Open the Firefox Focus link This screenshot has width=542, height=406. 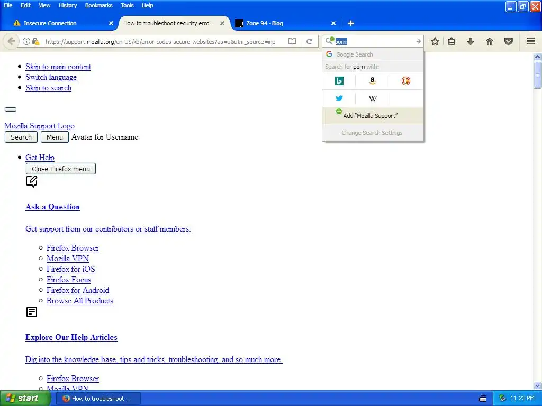(x=68, y=280)
